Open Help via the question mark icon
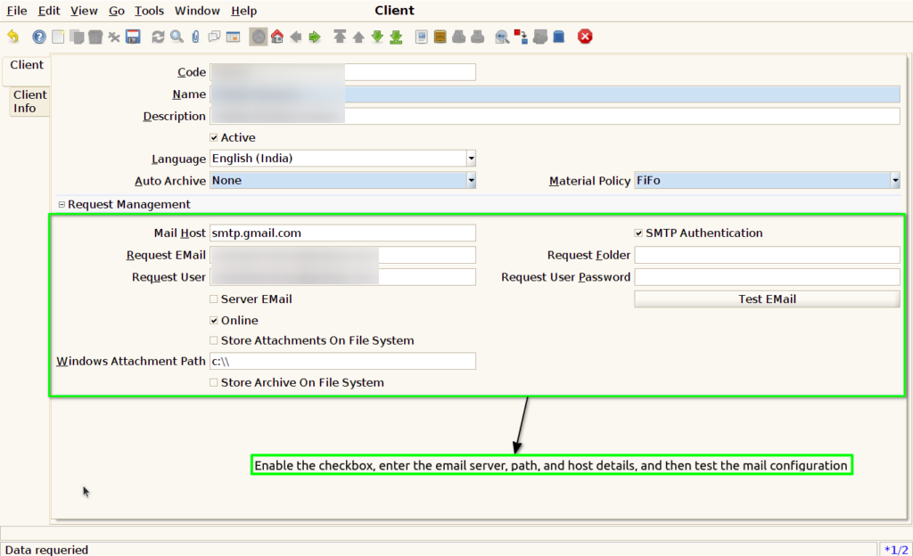913x556 pixels. tap(39, 37)
